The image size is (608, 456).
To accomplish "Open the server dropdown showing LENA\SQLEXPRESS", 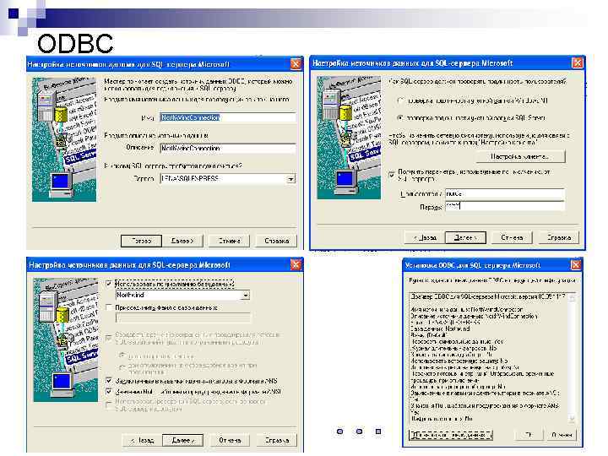I will [x=290, y=179].
